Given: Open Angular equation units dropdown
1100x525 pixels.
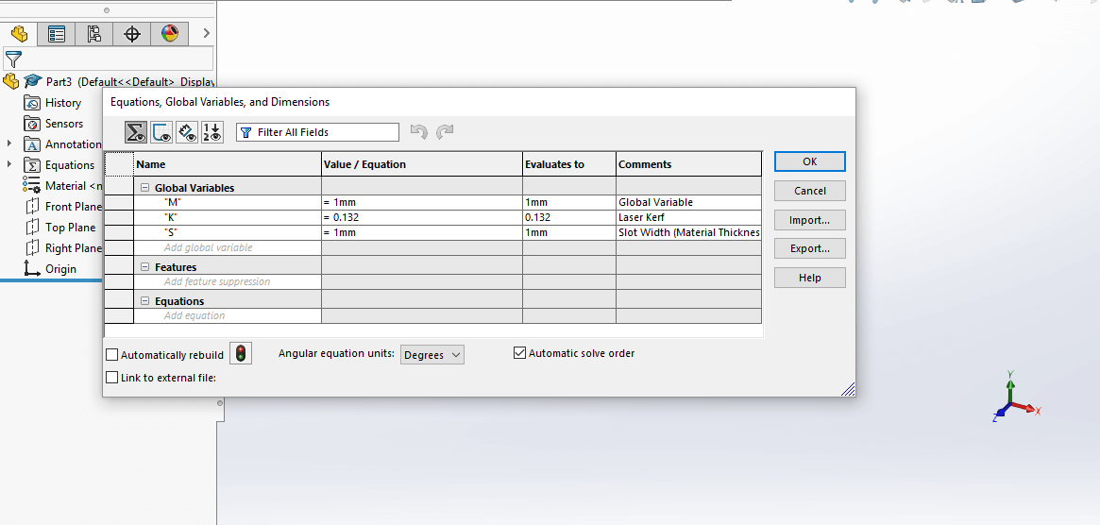Looking at the screenshot, I should (x=432, y=355).
